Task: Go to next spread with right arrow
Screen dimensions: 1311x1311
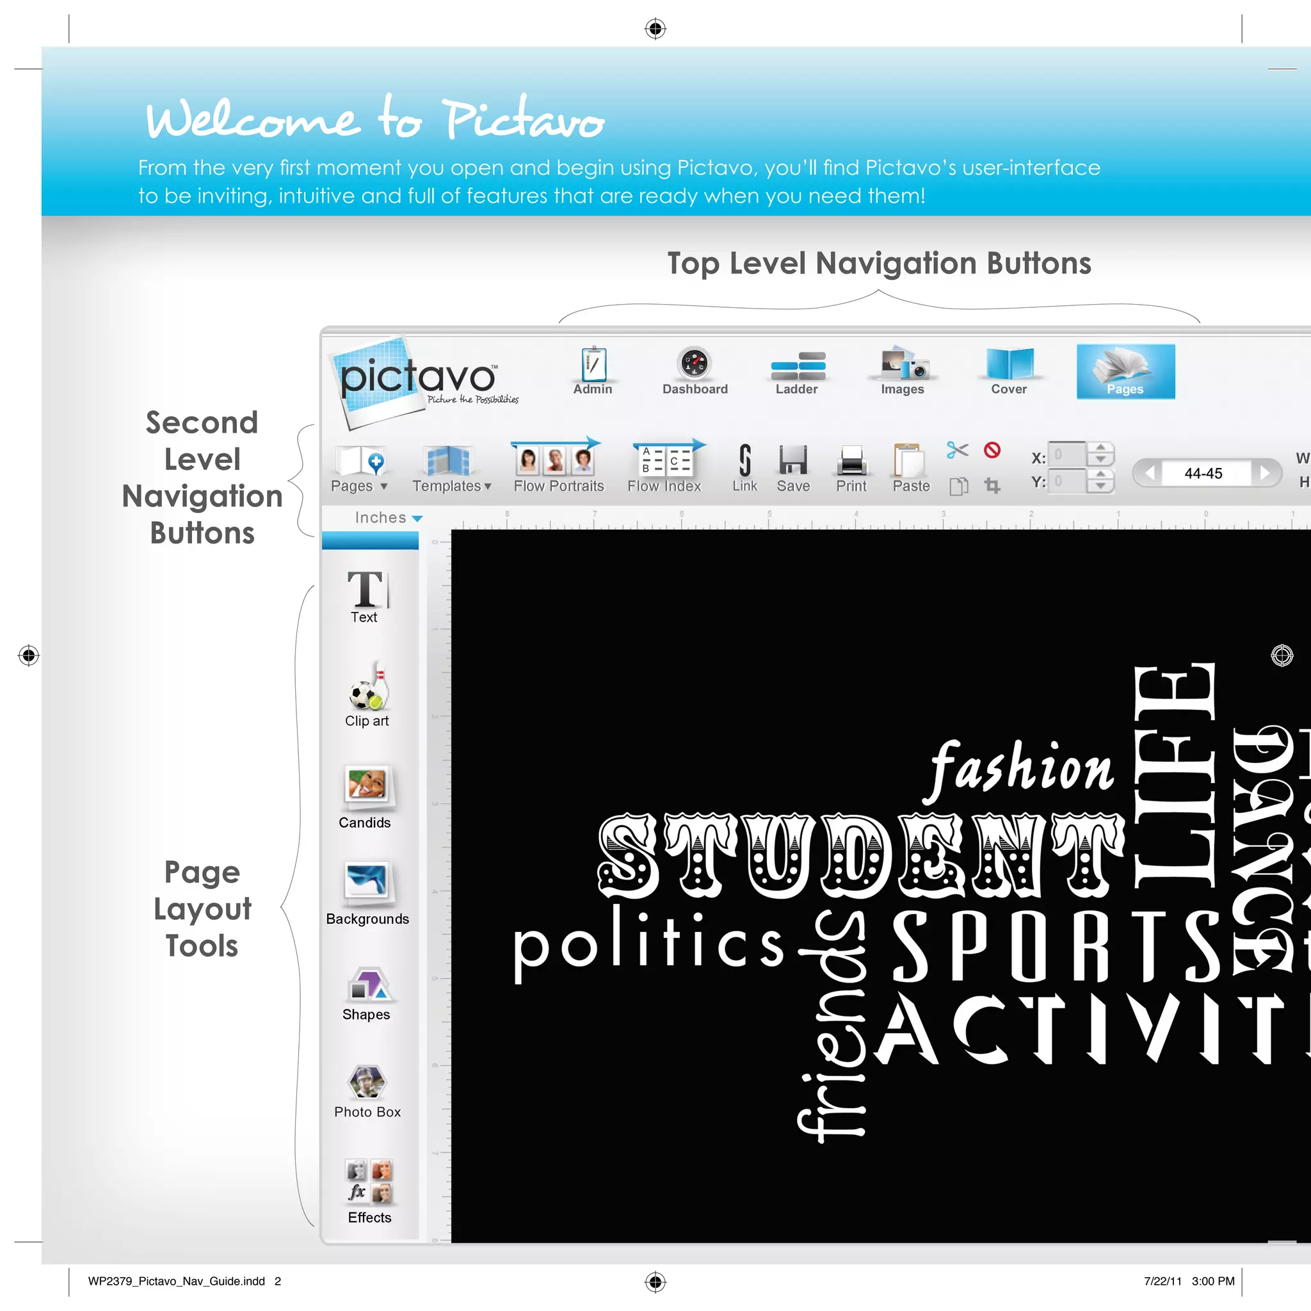Action: 1266,473
